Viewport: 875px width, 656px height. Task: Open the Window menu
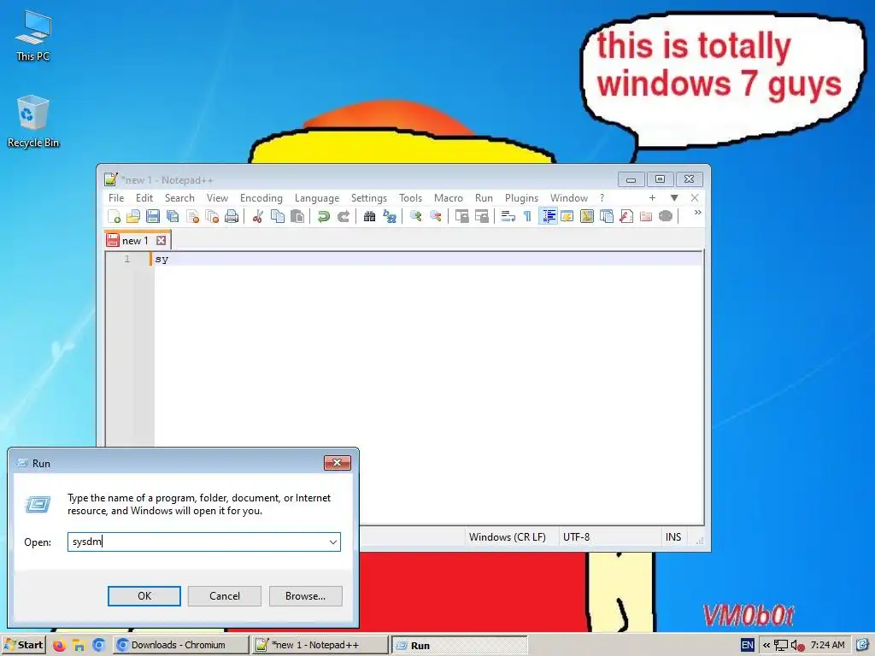[569, 198]
